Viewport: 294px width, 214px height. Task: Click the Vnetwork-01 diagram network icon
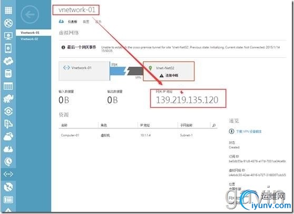tap(66, 68)
